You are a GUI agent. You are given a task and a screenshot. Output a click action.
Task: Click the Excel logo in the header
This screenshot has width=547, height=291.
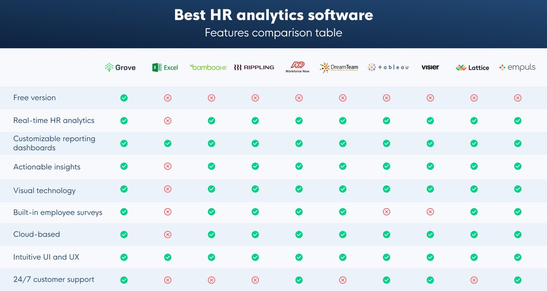[x=165, y=67]
